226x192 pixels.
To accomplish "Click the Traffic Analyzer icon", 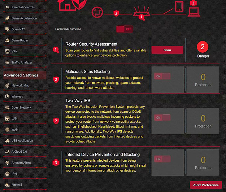I will point(7,63).
